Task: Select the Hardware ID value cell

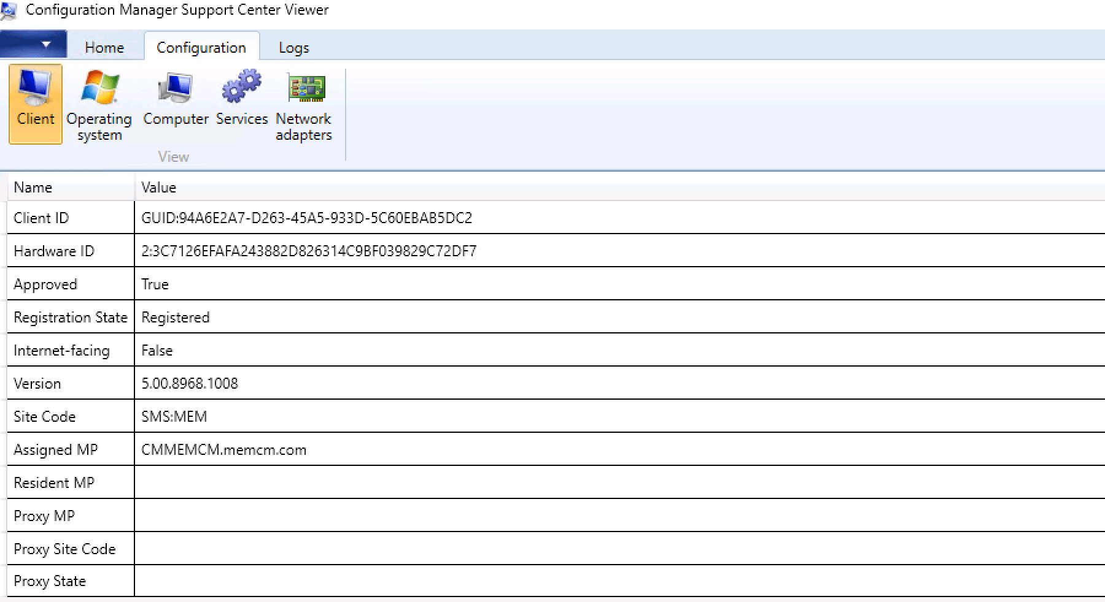Action: click(309, 251)
